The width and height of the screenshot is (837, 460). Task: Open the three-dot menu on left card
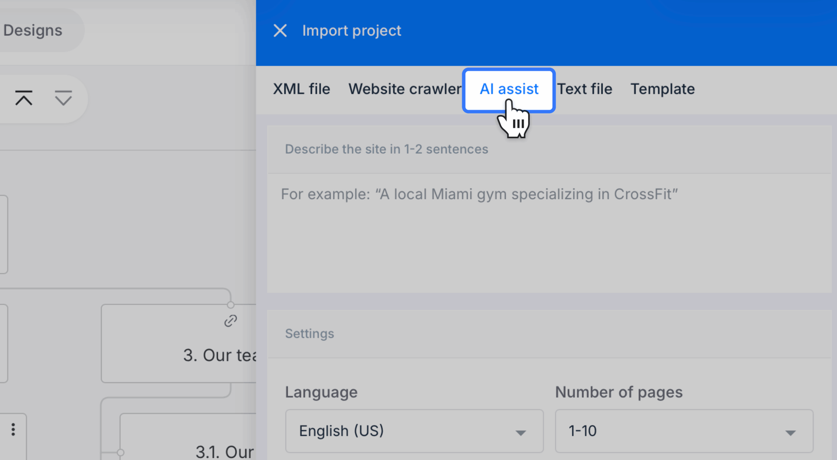[13, 429]
